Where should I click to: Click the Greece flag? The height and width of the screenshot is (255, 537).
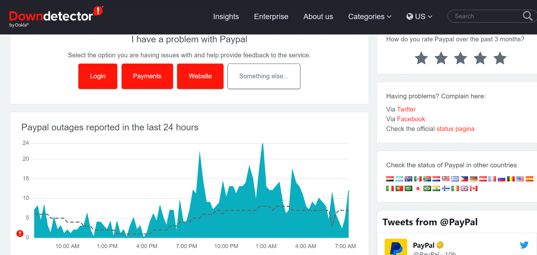tap(455, 179)
